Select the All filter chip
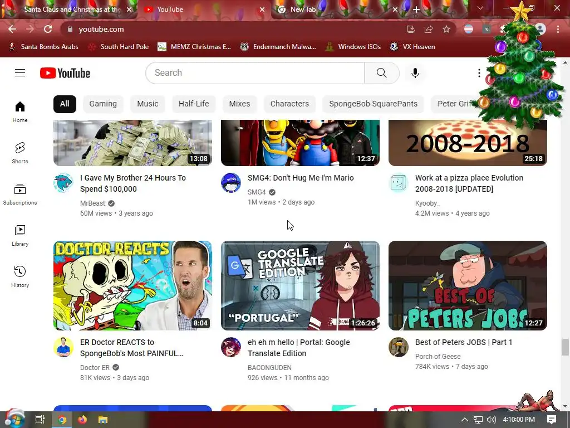Screen dimensions: 570x428 pyautogui.click(x=65, y=104)
